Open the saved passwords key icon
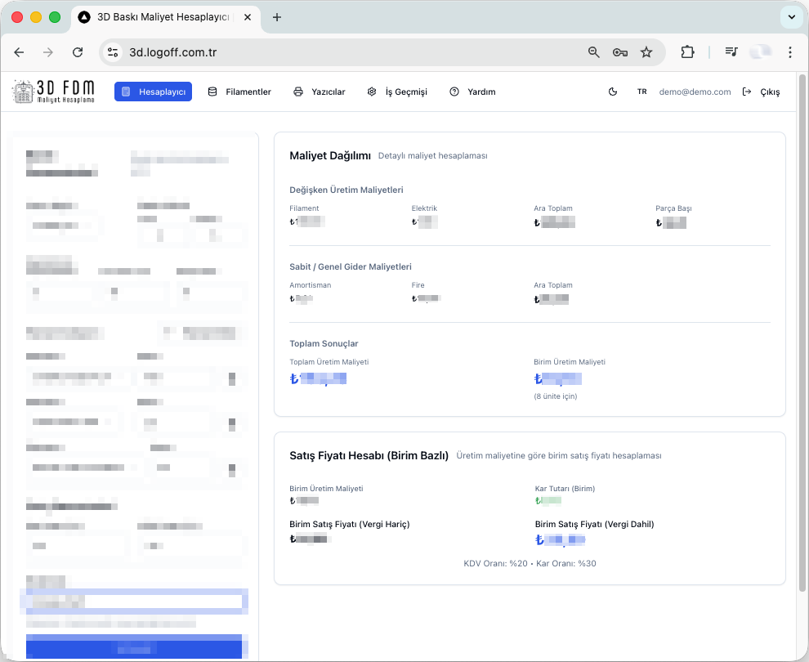809x662 pixels. point(620,52)
